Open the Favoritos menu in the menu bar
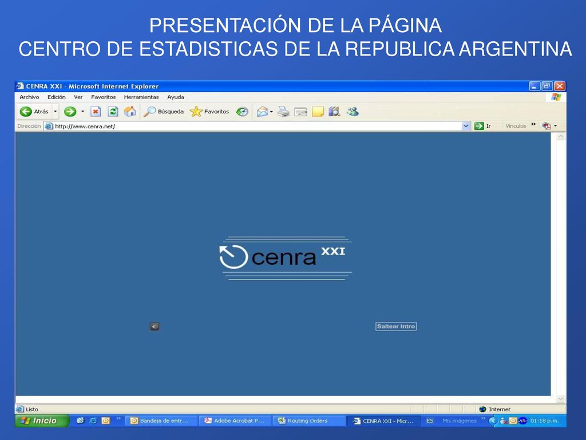The image size is (586, 440). (103, 97)
